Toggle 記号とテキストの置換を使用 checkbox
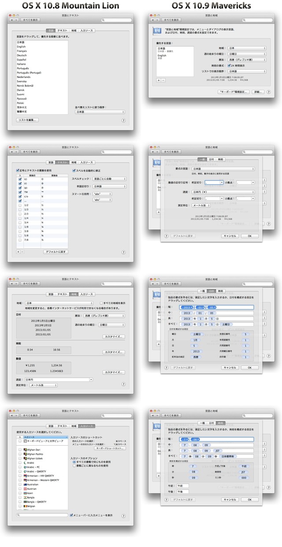Viewport: 282px width, 547px height. click(x=18, y=170)
